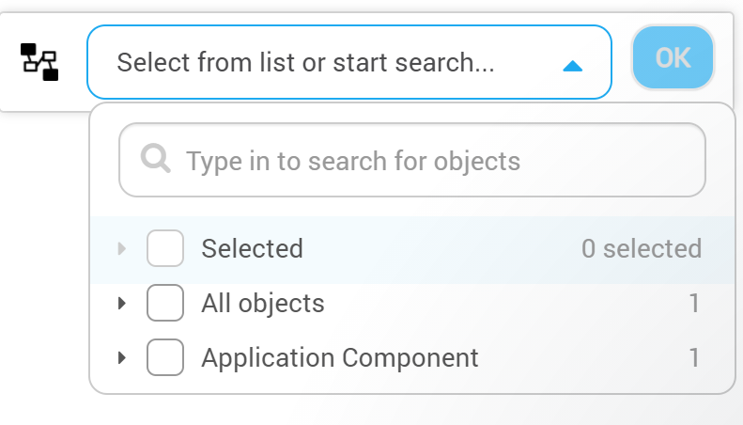Screen dimensions: 743x425
Task: Tick the Selected checkbox
Action: [x=165, y=248]
